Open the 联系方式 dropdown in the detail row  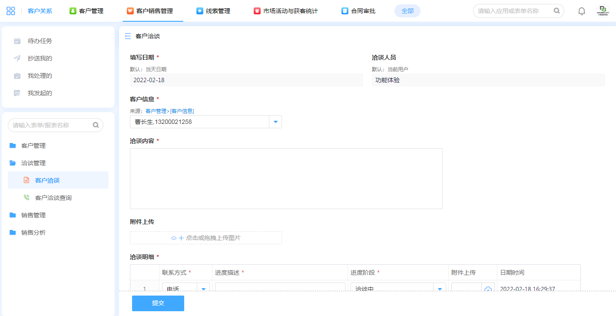pos(203,289)
